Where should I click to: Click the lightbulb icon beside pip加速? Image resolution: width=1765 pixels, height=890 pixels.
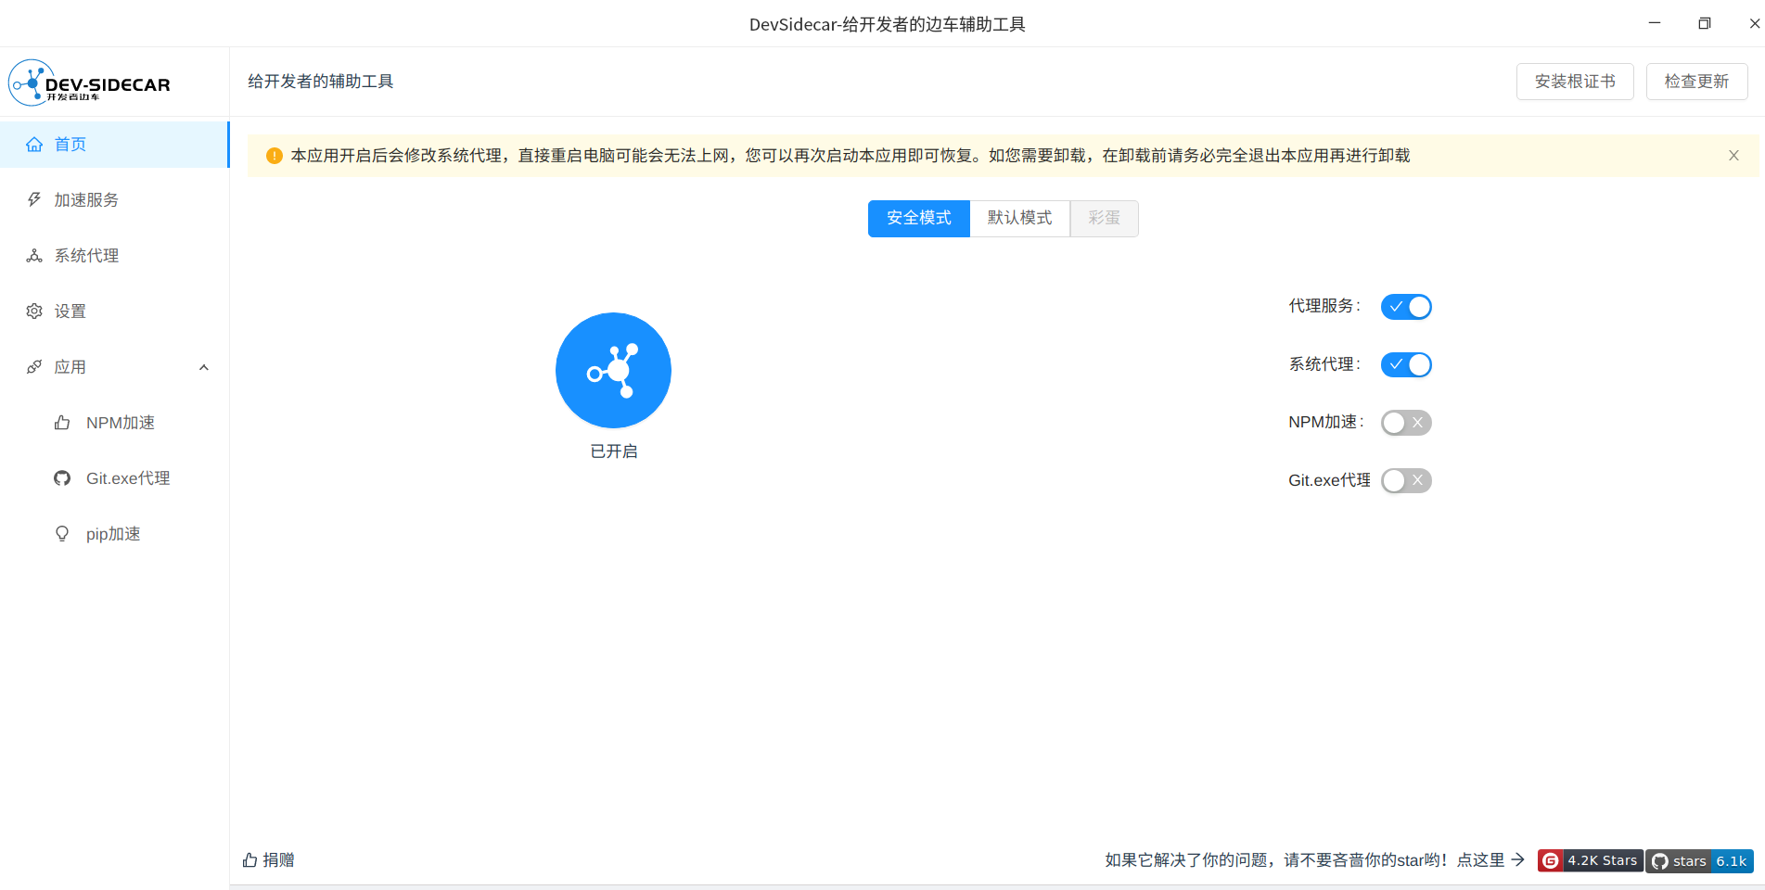(x=62, y=534)
